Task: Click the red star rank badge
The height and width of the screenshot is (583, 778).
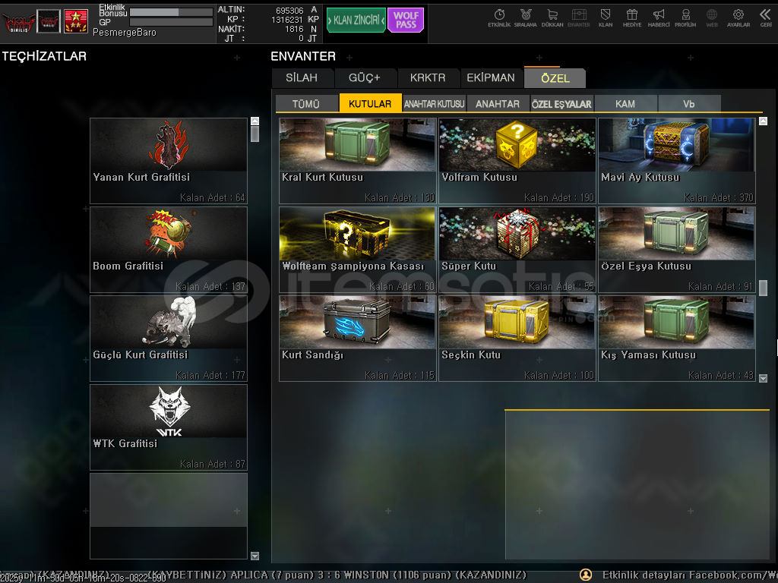Action: click(76, 21)
